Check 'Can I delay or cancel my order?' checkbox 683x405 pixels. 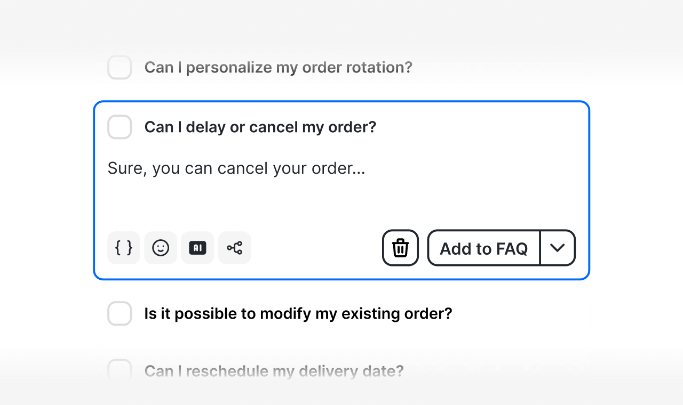pyautogui.click(x=120, y=127)
